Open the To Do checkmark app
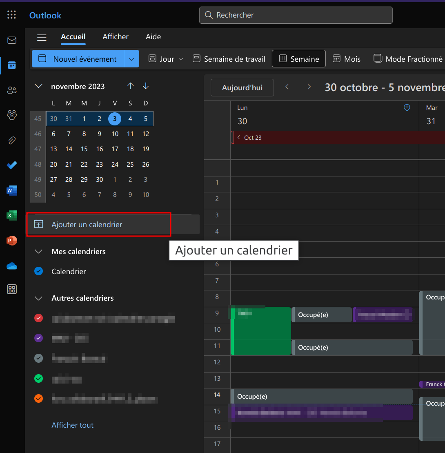Image resolution: width=445 pixels, height=453 pixels. [x=12, y=165]
